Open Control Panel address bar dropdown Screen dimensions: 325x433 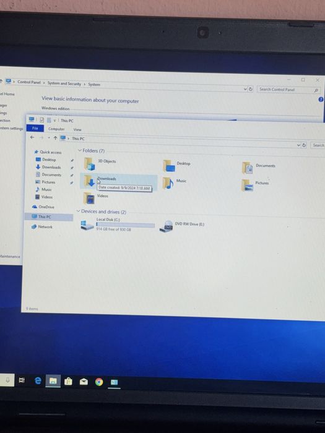pos(245,89)
